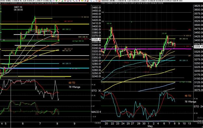Select WR5 3390.22 green level label
This screenshot has height=128, width=203.
coord(66,29)
